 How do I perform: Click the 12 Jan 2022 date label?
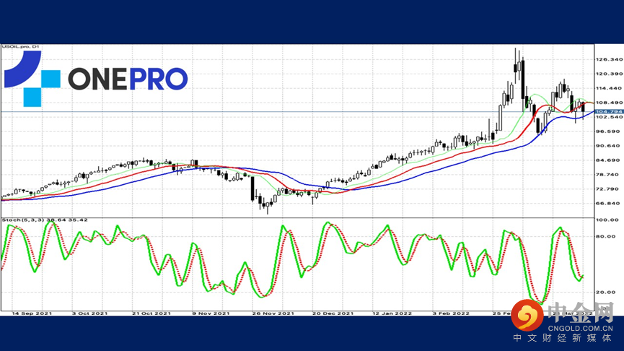(x=392, y=313)
